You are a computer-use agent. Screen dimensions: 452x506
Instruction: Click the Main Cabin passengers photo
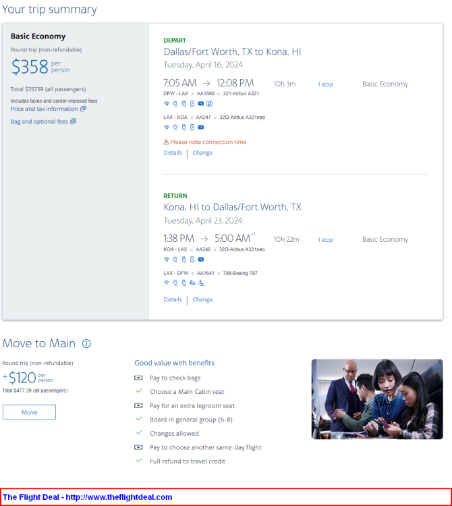[377, 399]
